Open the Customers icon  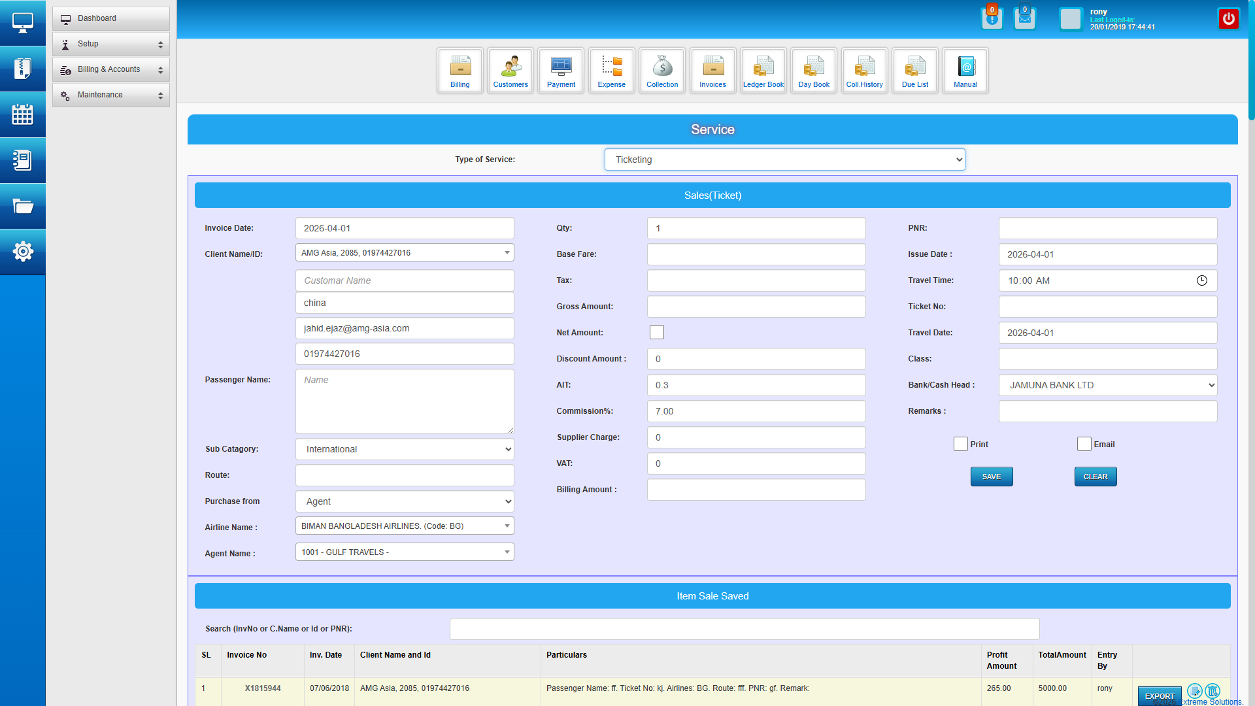[x=510, y=70]
